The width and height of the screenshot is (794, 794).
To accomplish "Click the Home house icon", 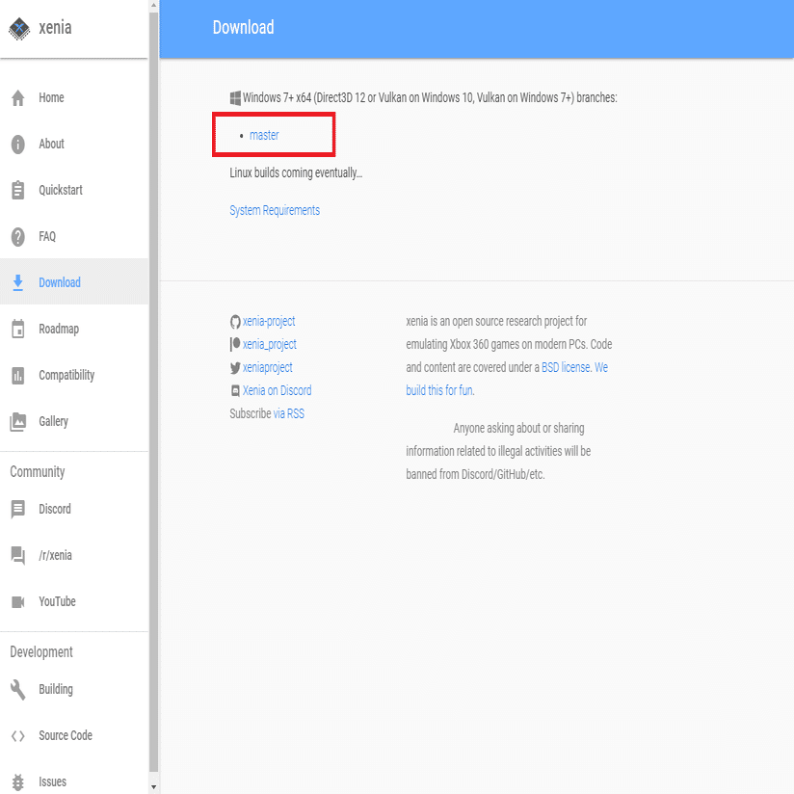I will (x=18, y=97).
